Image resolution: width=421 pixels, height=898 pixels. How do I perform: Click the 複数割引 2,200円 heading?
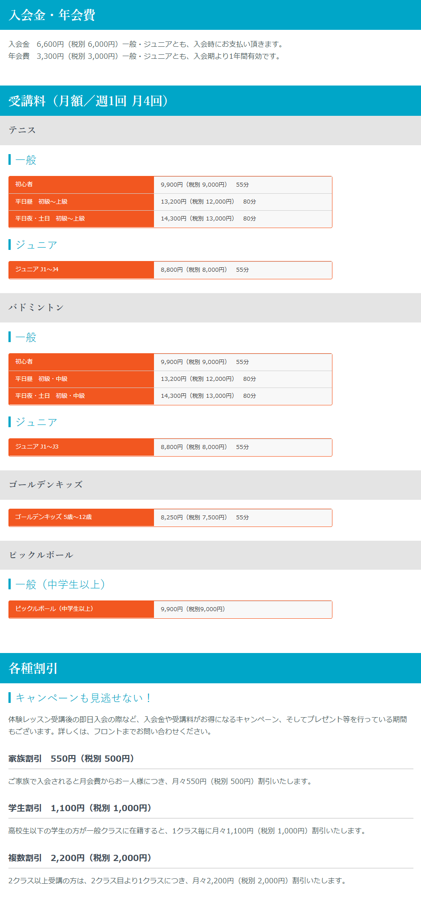[80, 858]
